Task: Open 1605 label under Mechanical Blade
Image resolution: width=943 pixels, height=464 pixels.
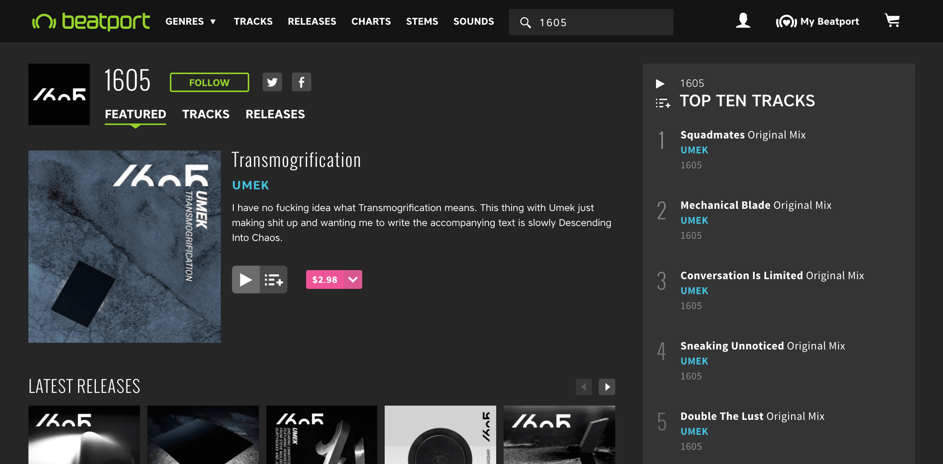Action: tap(691, 235)
